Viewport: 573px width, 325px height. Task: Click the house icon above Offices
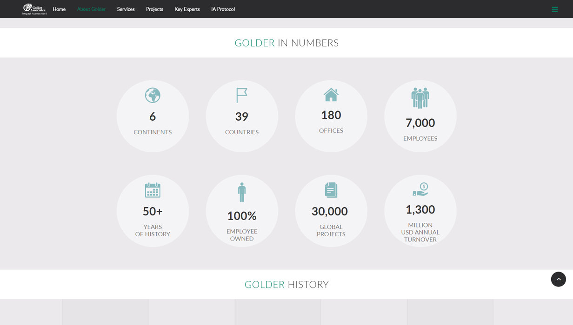331,95
